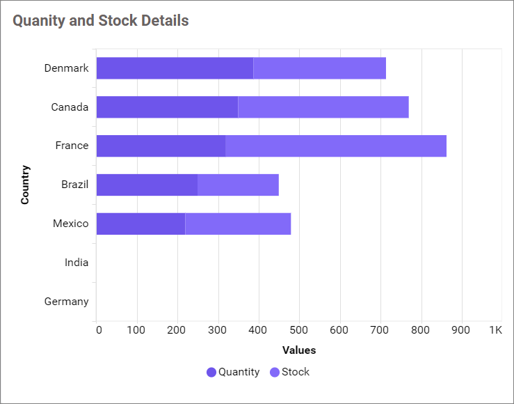Image resolution: width=514 pixels, height=404 pixels.
Task: Click France's Quantity bar segment
Action: [x=161, y=146]
